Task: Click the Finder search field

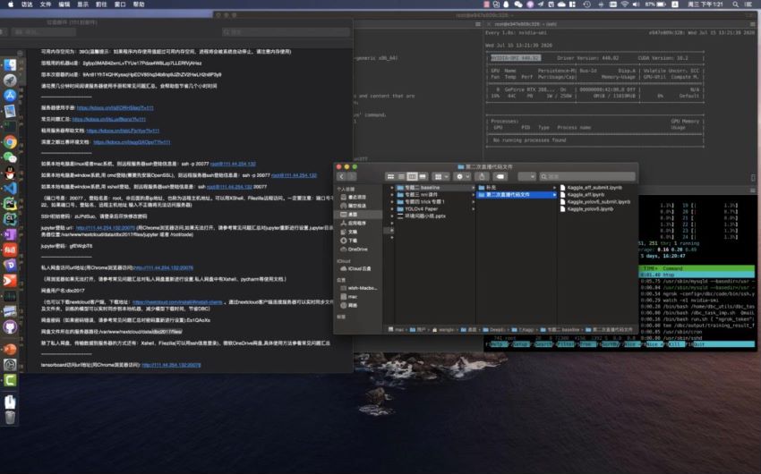Action: (587, 176)
